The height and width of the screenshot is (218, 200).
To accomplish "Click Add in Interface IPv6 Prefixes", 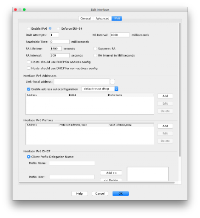I will point(165,126).
